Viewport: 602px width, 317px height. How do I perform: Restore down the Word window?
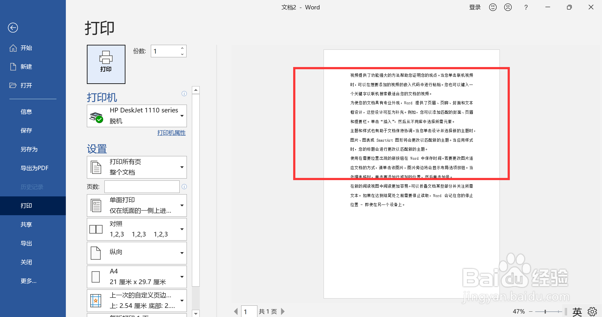click(x=569, y=7)
